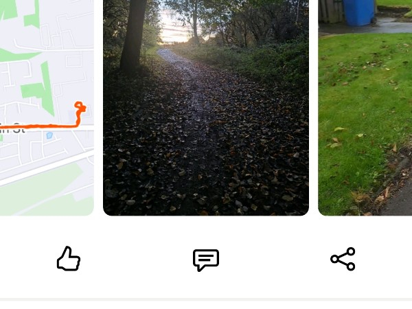Open comments via the speech bubble icon
This screenshot has width=412, height=309.
point(206,260)
